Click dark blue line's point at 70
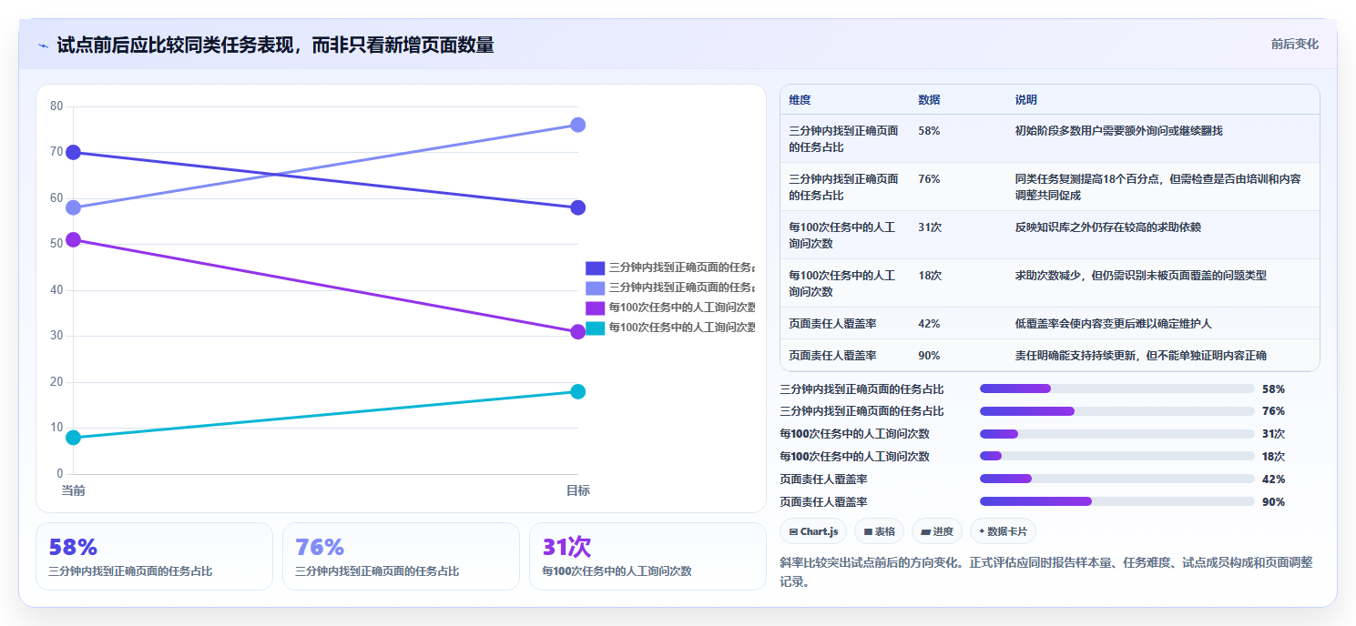This screenshot has height=626, width=1356. pyautogui.click(x=73, y=152)
